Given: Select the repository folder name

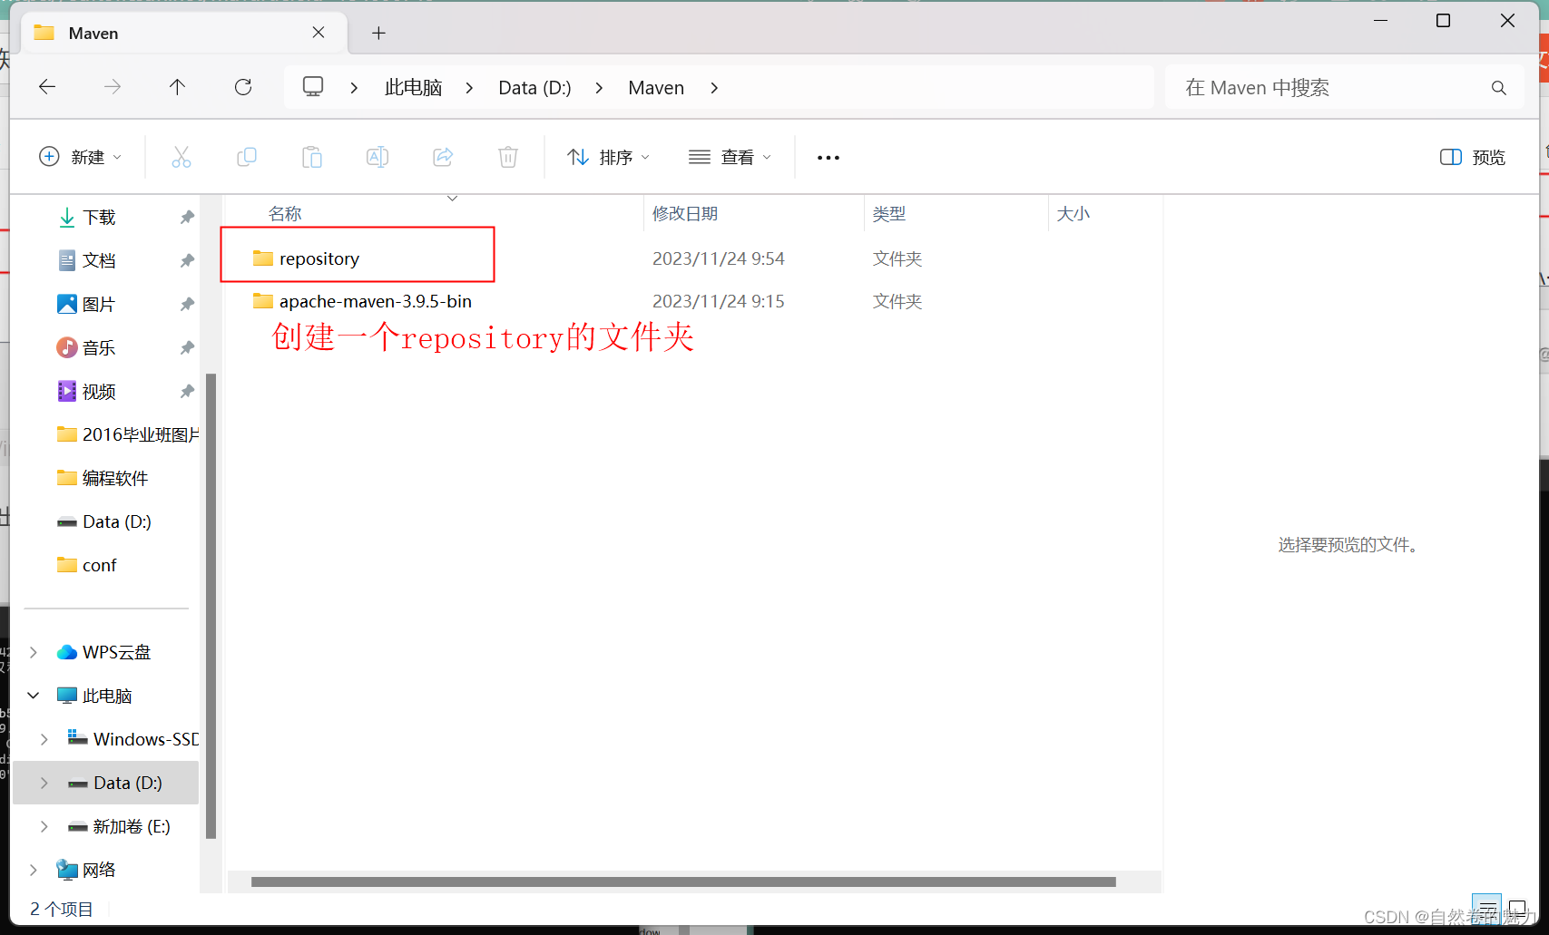Looking at the screenshot, I should pos(319,258).
